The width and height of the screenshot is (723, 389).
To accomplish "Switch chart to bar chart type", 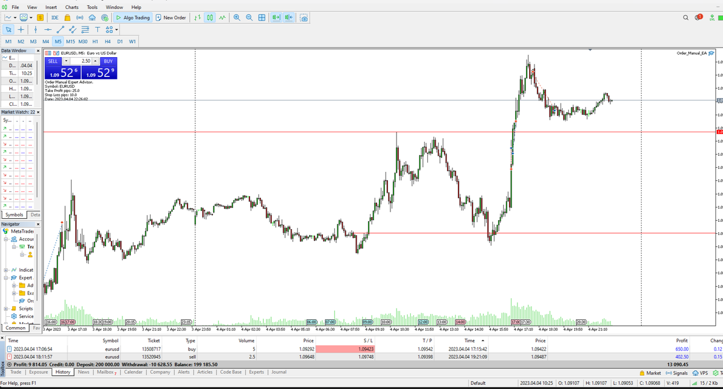I will 198,17.
